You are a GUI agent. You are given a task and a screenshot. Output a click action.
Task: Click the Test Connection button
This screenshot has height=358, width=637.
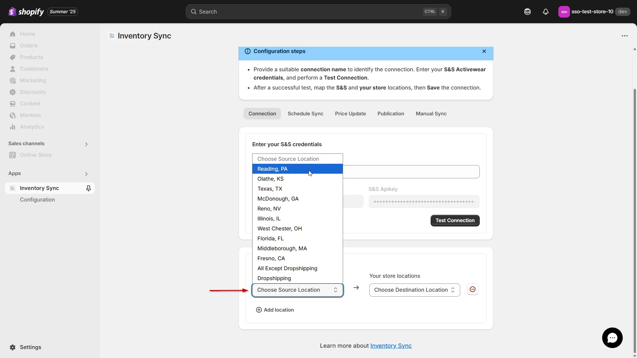tap(455, 220)
